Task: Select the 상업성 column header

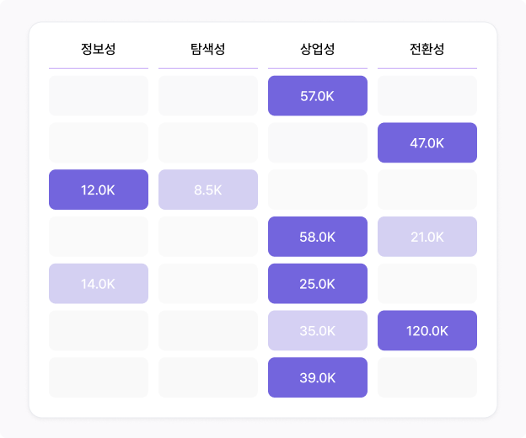Action: click(x=318, y=49)
